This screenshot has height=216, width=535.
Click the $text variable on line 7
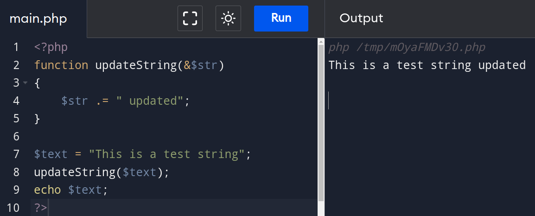tap(51, 154)
